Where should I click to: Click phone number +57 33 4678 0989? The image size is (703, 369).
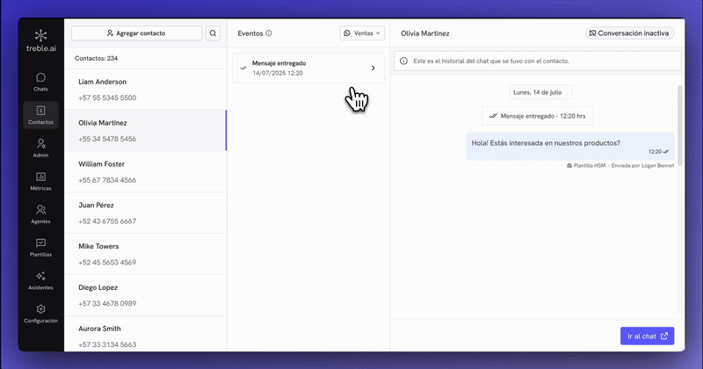[107, 303]
